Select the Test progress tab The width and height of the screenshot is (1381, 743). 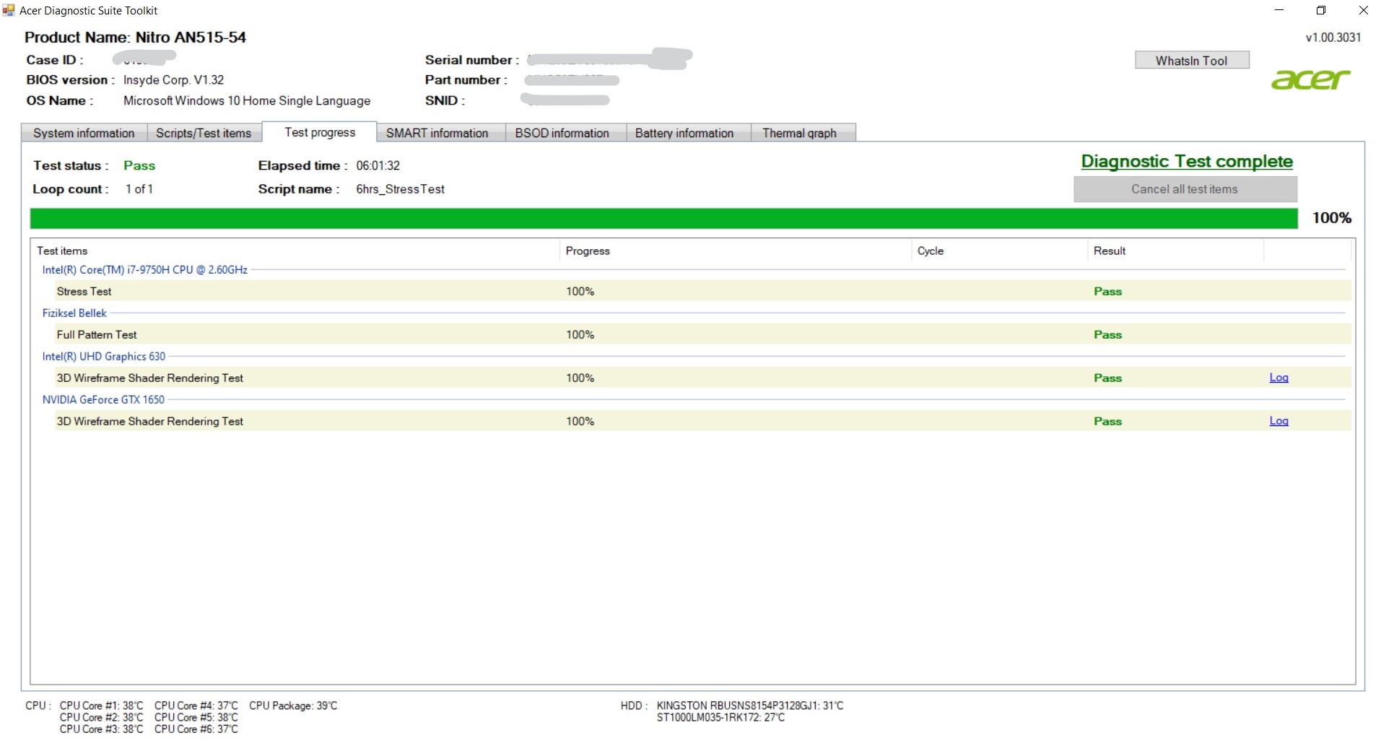(x=320, y=132)
